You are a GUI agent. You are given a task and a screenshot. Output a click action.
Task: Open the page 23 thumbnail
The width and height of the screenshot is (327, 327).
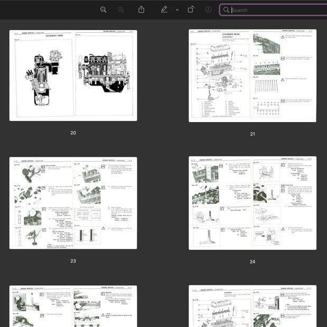pos(73,203)
